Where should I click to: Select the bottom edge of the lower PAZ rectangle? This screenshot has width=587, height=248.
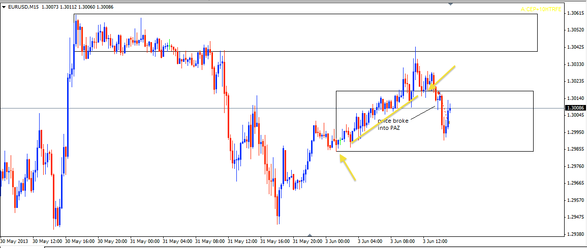435,151
